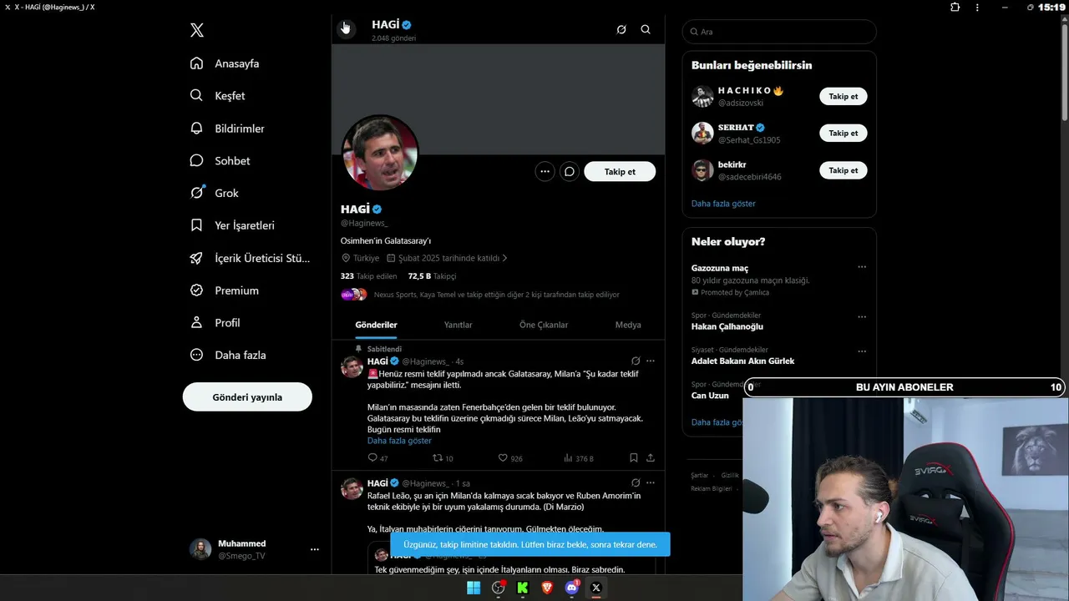1069x601 pixels.
Task: Switch to the Gönderiler tab
Action: 376,325
